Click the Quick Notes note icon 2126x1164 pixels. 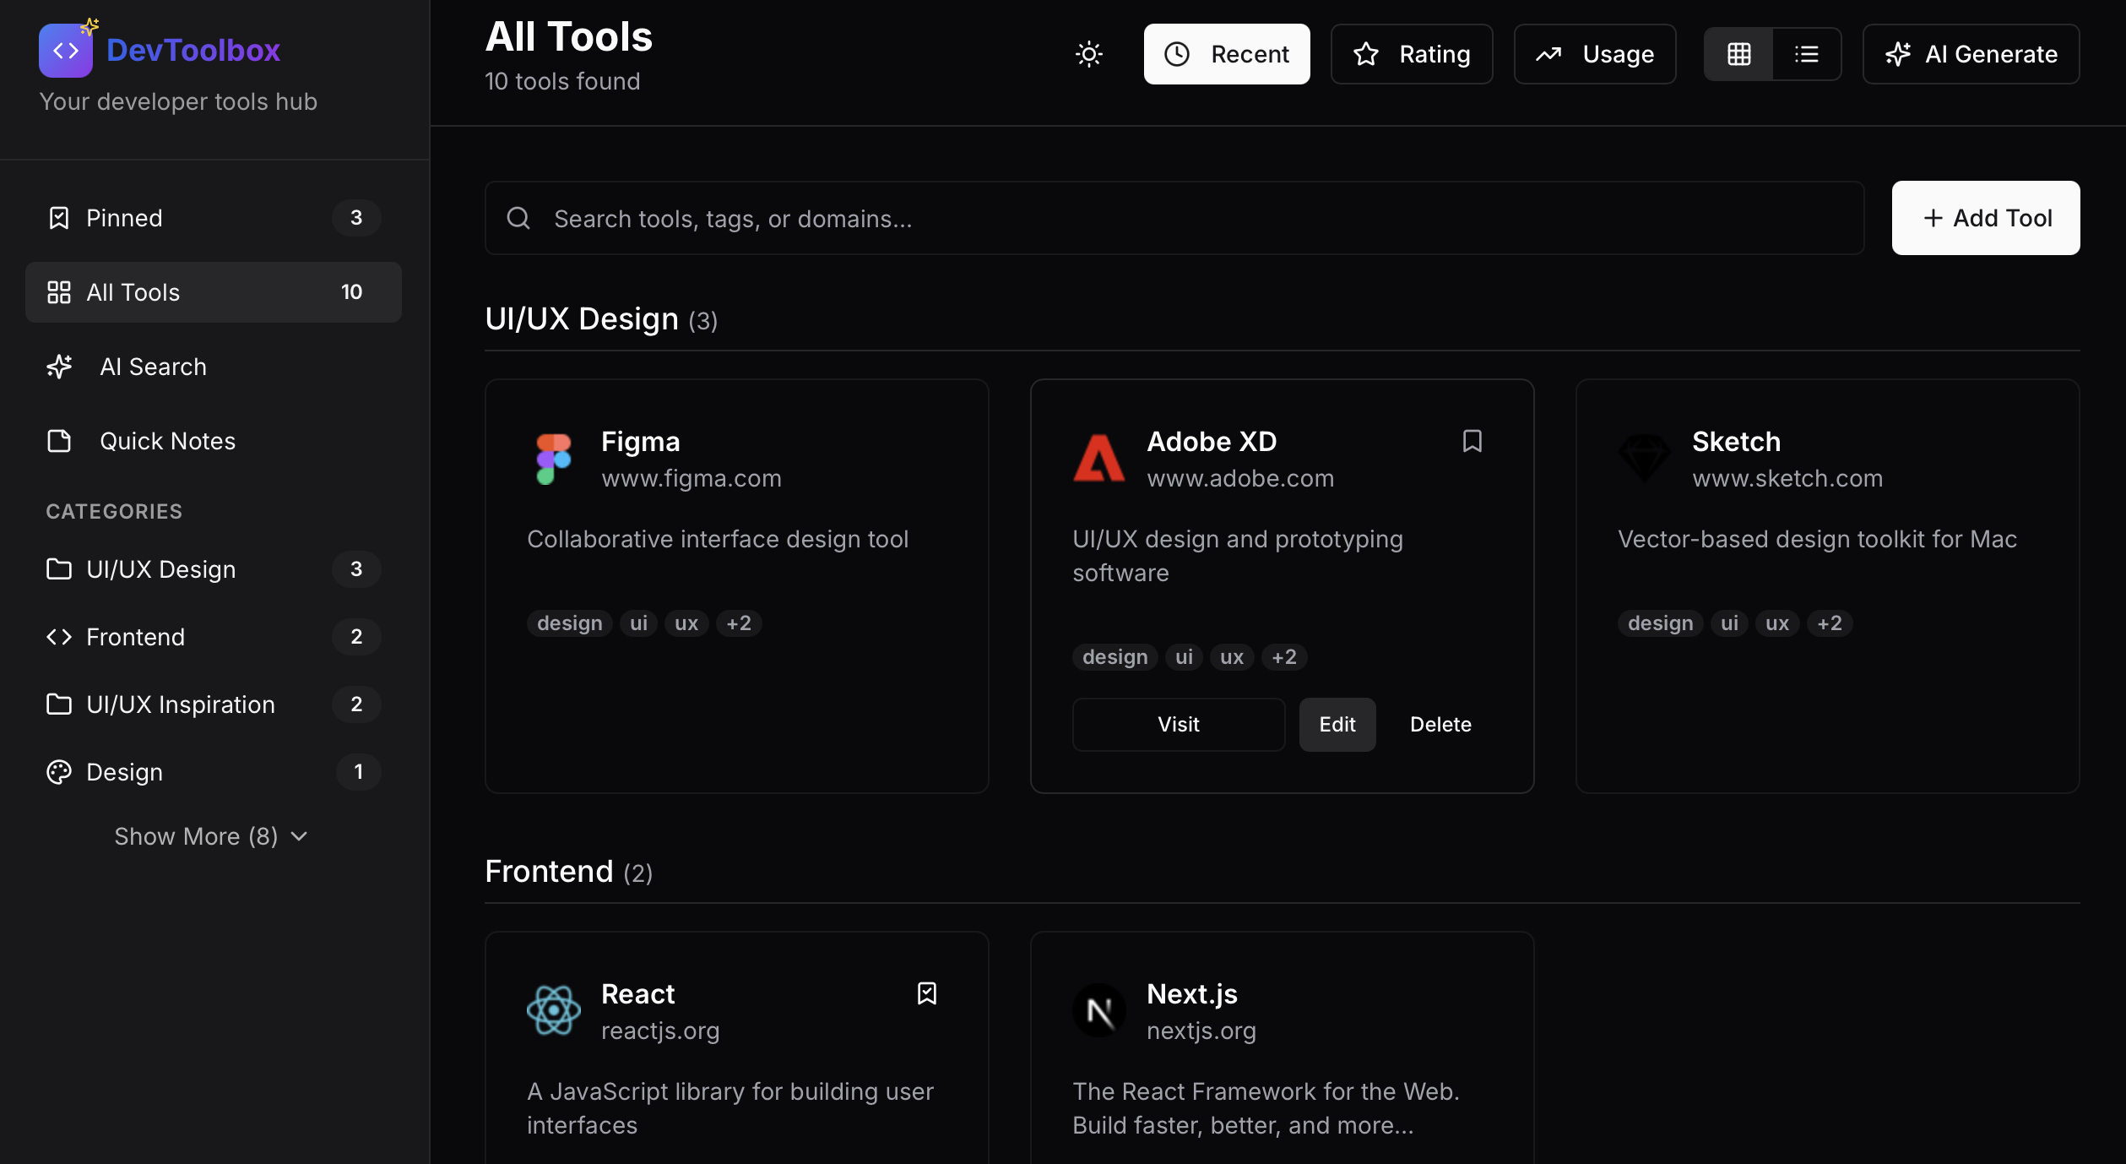coord(59,441)
